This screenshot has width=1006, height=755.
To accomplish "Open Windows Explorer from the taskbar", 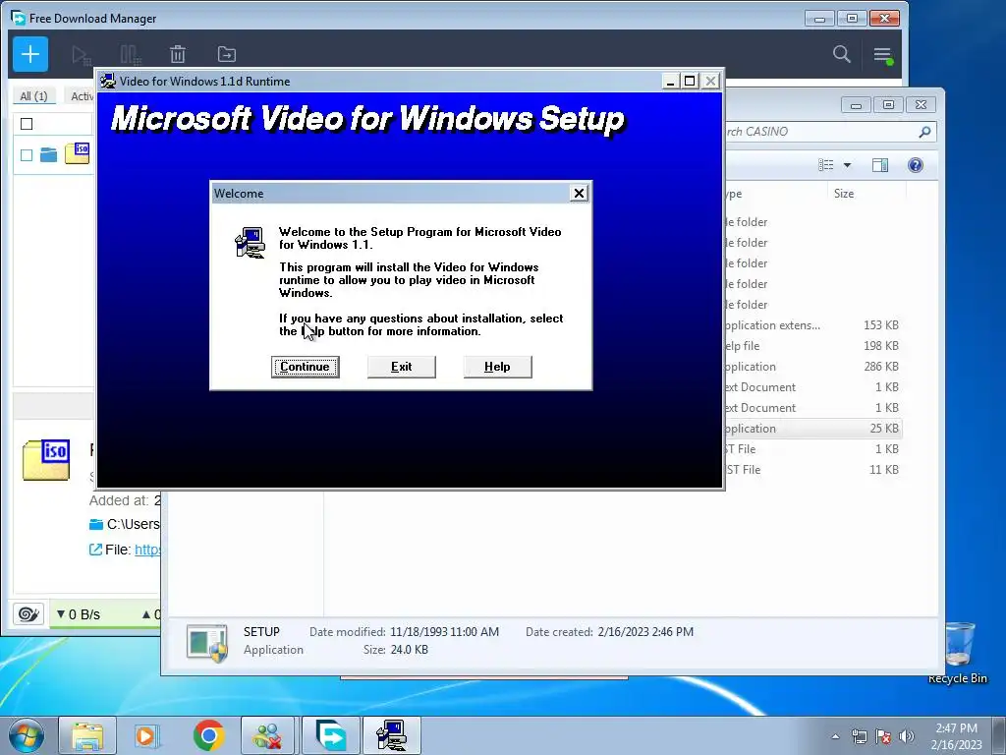I will (87, 735).
